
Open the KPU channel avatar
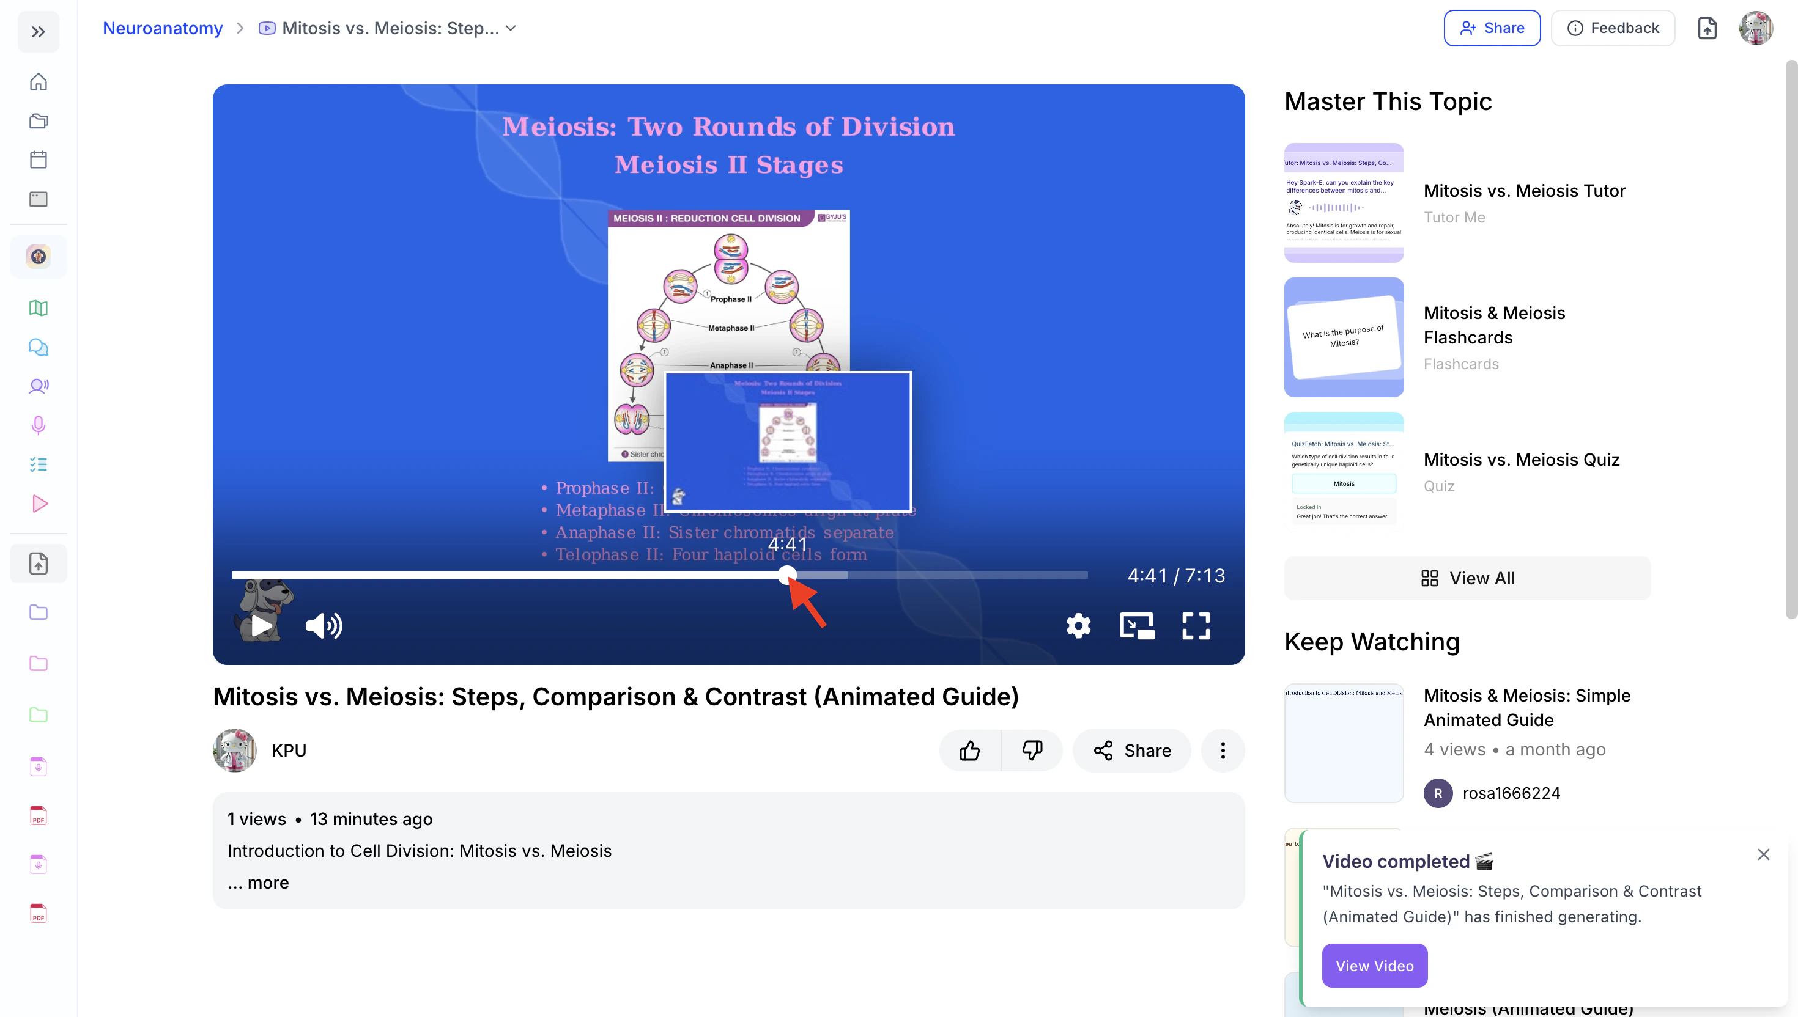click(x=235, y=750)
